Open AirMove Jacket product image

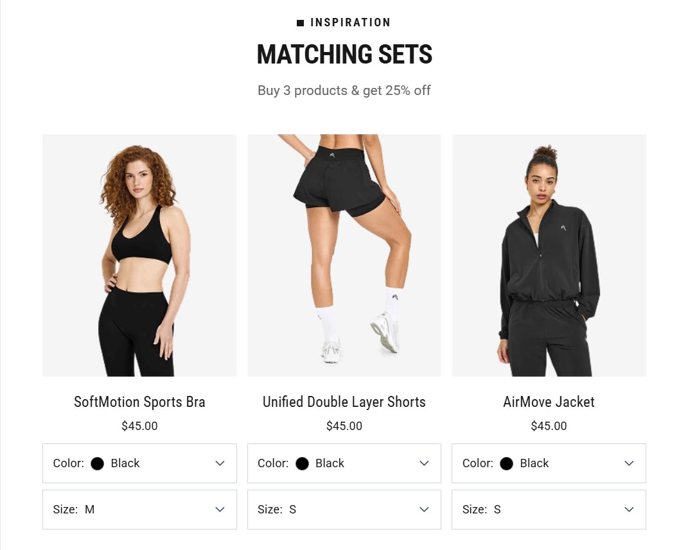point(549,255)
